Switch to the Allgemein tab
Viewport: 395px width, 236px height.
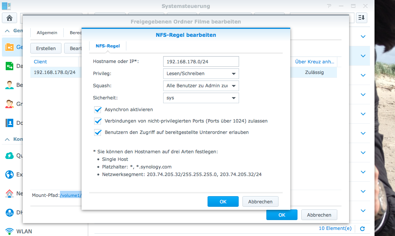[47, 33]
